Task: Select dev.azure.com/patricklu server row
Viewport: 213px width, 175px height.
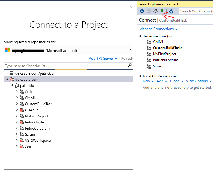Action: [x=69, y=73]
